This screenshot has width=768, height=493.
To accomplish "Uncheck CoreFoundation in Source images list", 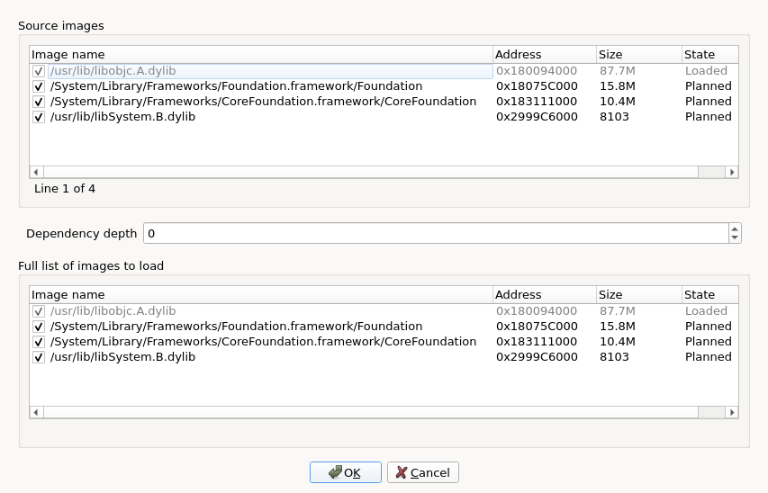I will tap(39, 102).
